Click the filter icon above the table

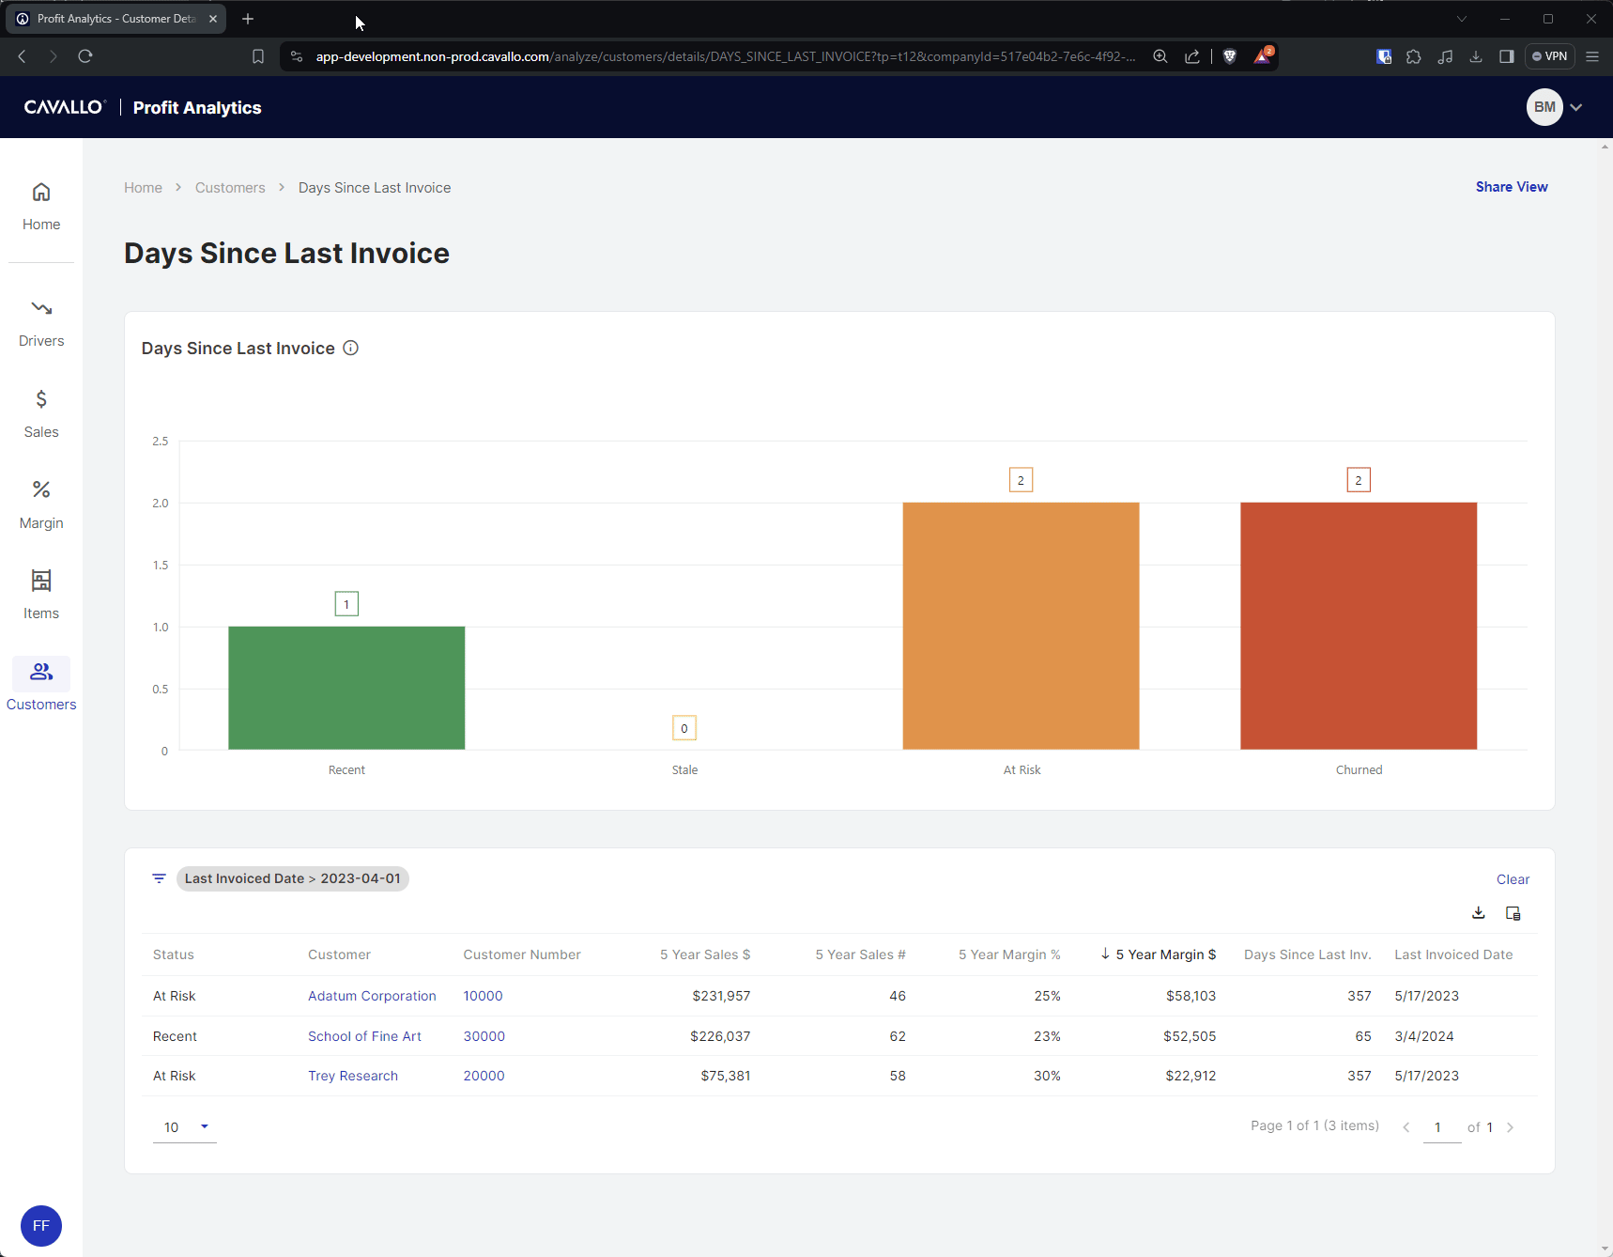pos(159,878)
